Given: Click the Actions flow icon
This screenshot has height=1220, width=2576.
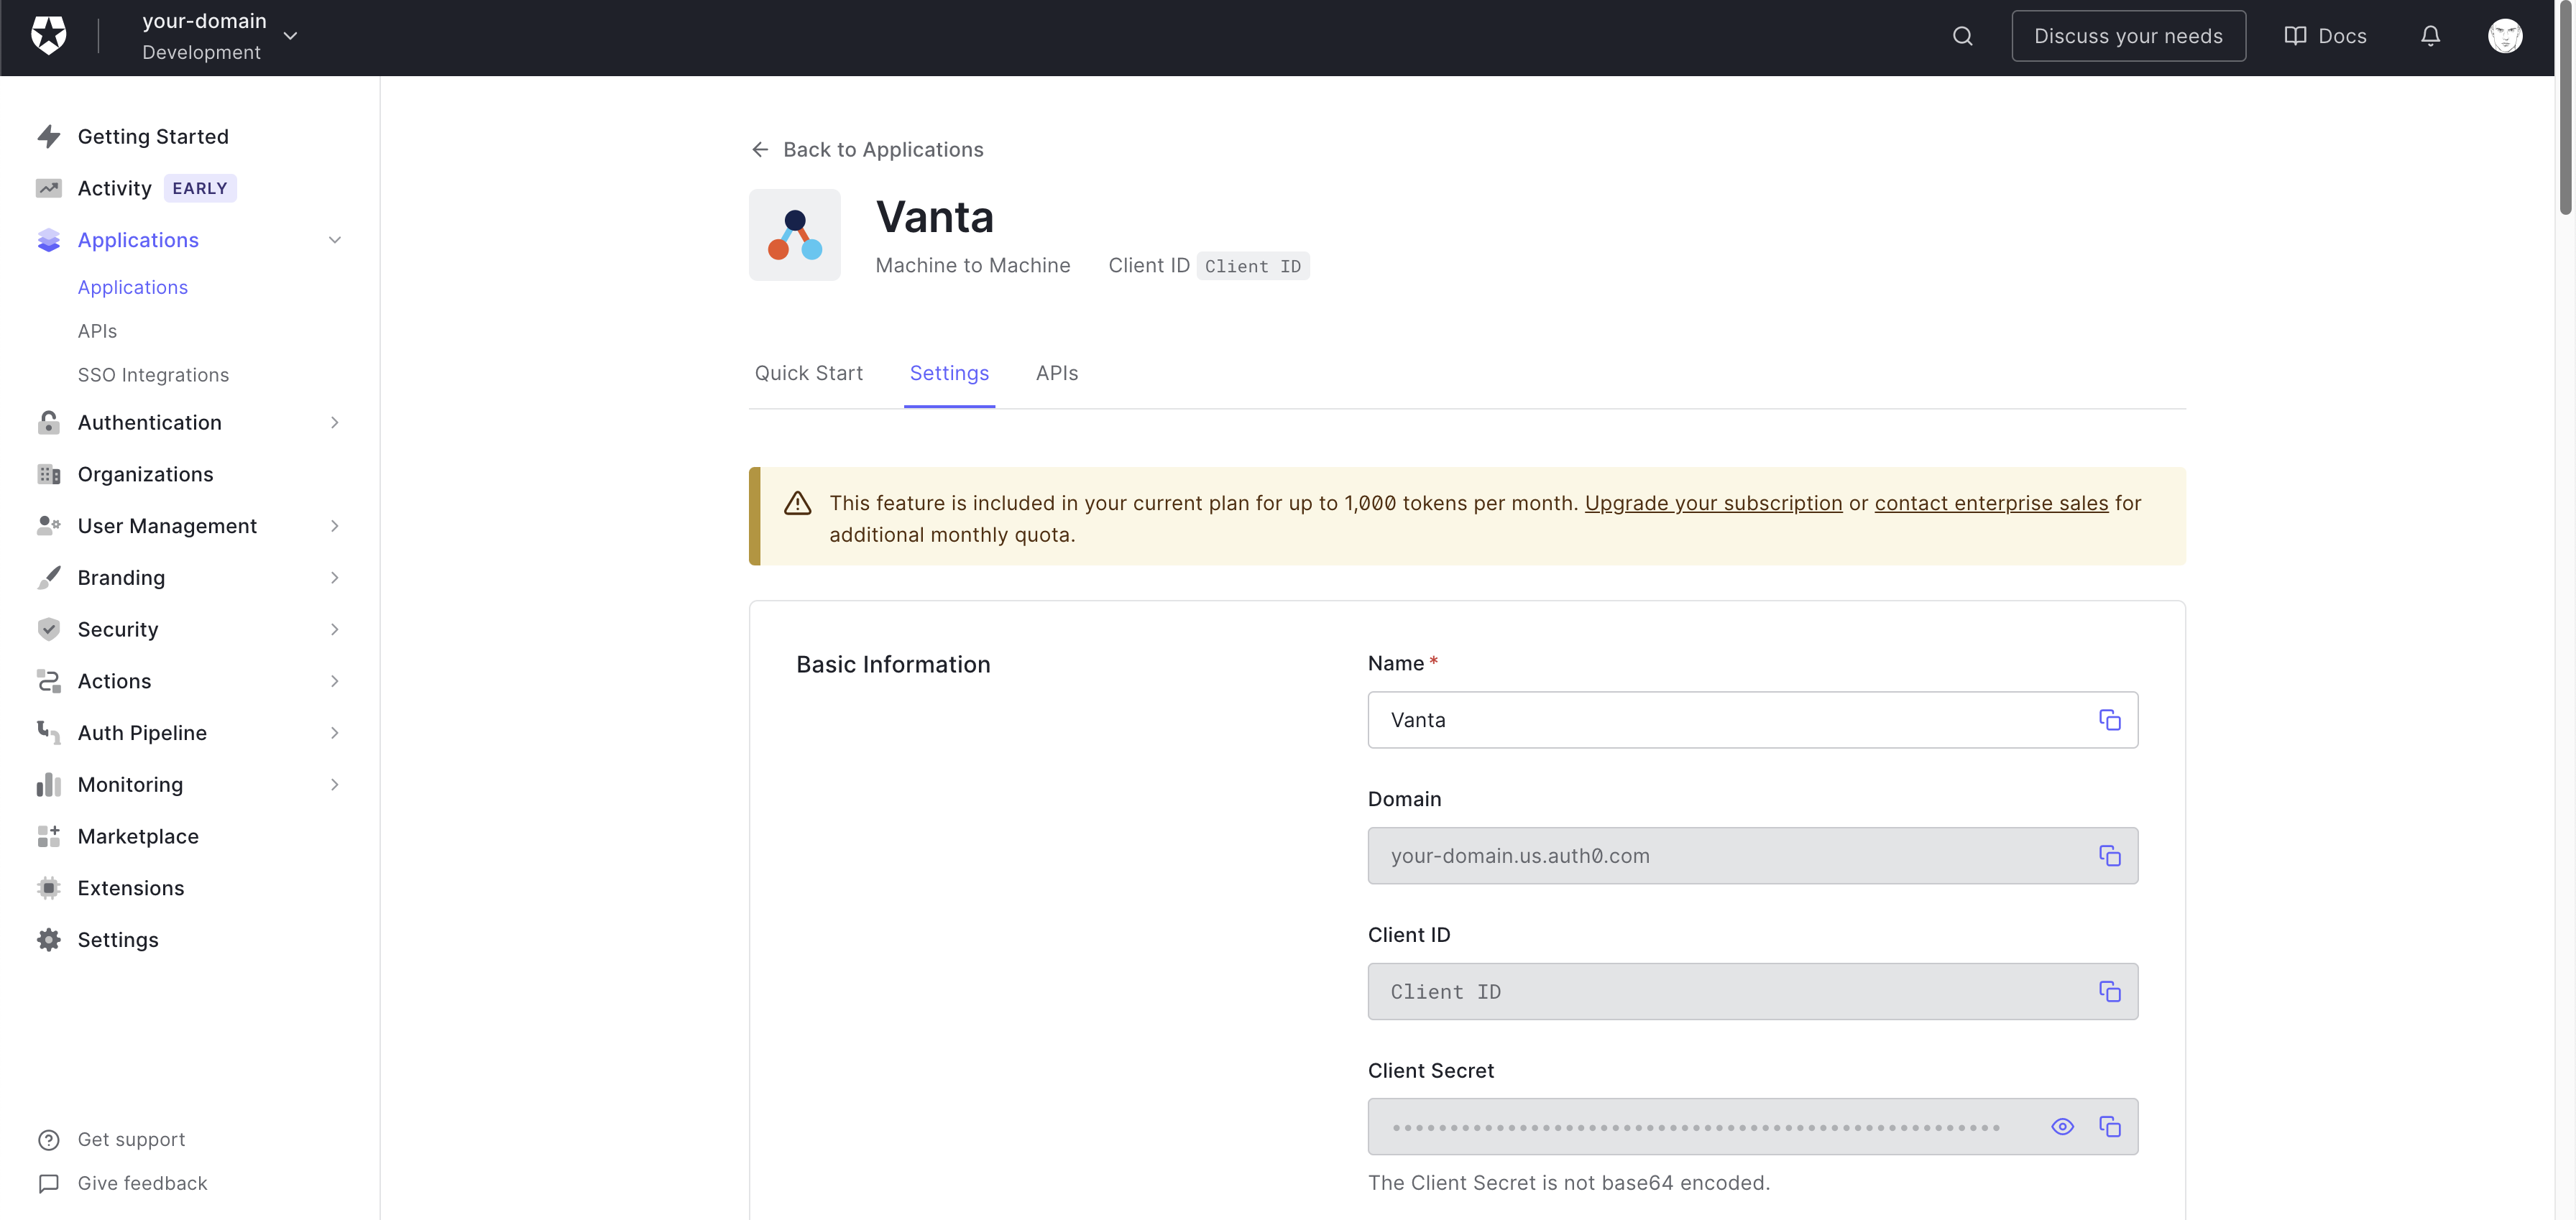Looking at the screenshot, I should 48,681.
